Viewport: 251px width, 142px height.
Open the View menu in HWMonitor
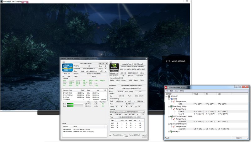[x=177, y=91]
